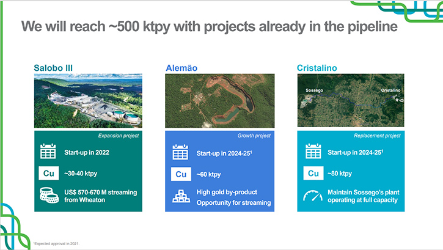This screenshot has height=250, width=443.
Task: Select the Alemão satellite image
Action: (x=220, y=101)
